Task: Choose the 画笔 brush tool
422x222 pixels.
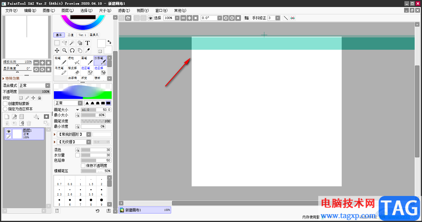Action: point(87,61)
